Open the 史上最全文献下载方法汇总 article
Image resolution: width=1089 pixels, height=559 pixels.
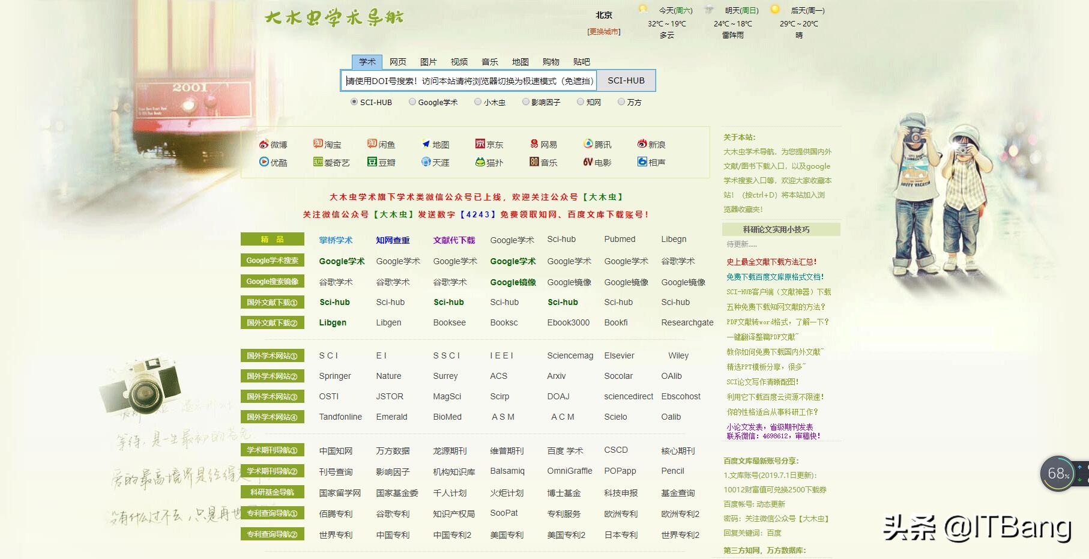coord(771,262)
